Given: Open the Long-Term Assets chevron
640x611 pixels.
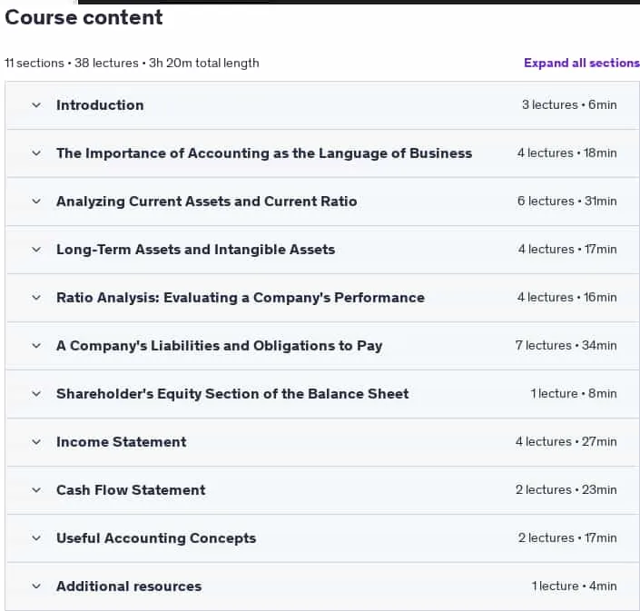Looking at the screenshot, I should pyautogui.click(x=36, y=250).
